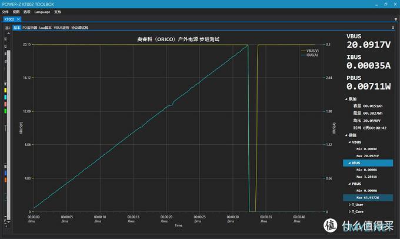Switch to the Lua脚本 tab
400x239 pixels.
[45, 27]
